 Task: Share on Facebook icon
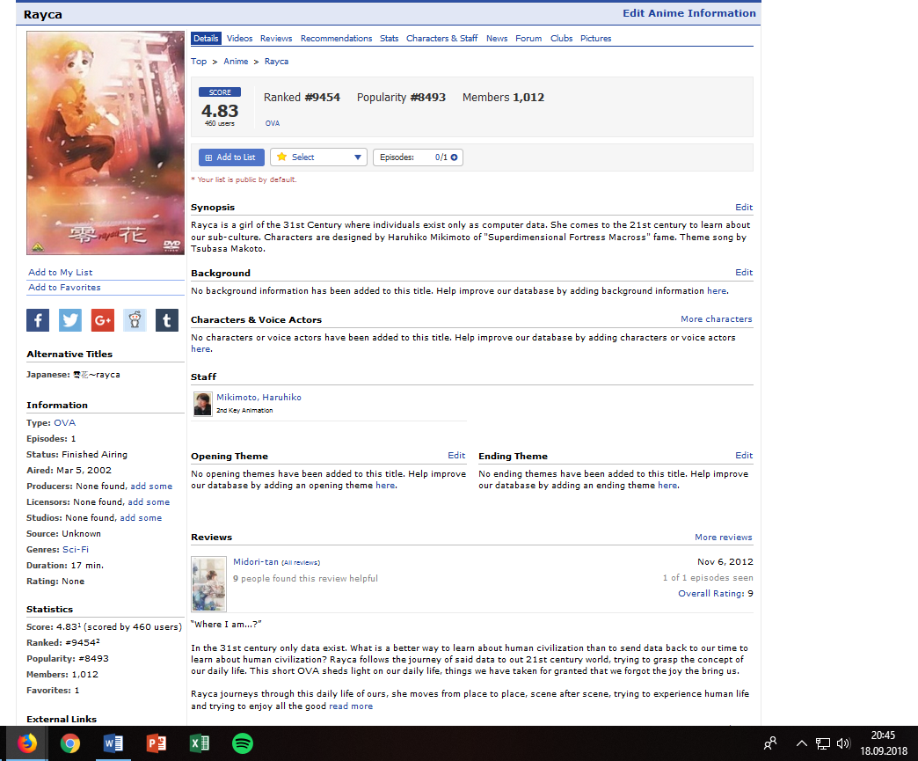click(38, 320)
